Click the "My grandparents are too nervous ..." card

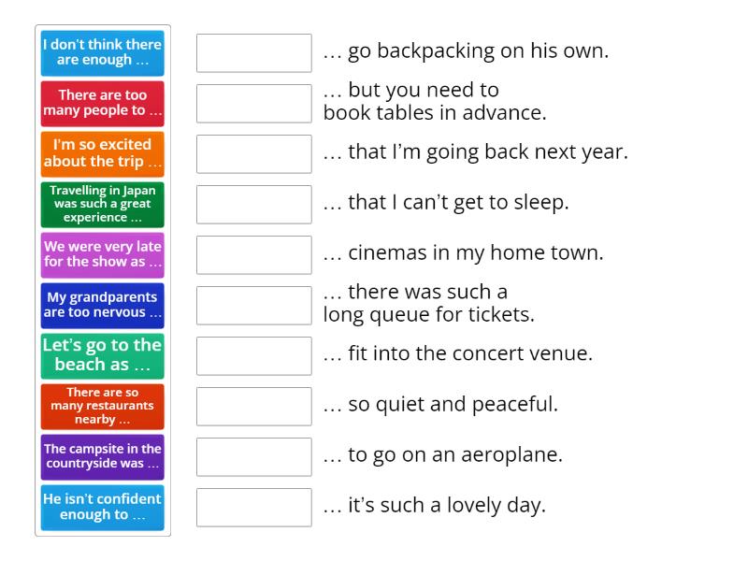tap(102, 305)
